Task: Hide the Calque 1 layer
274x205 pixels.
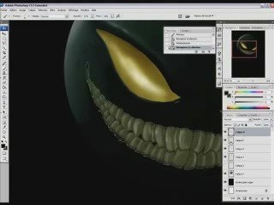Action: (x=225, y=174)
